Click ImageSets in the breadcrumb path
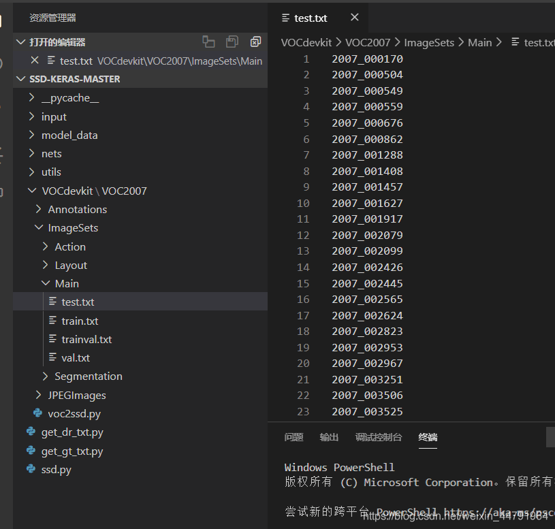 click(x=429, y=42)
